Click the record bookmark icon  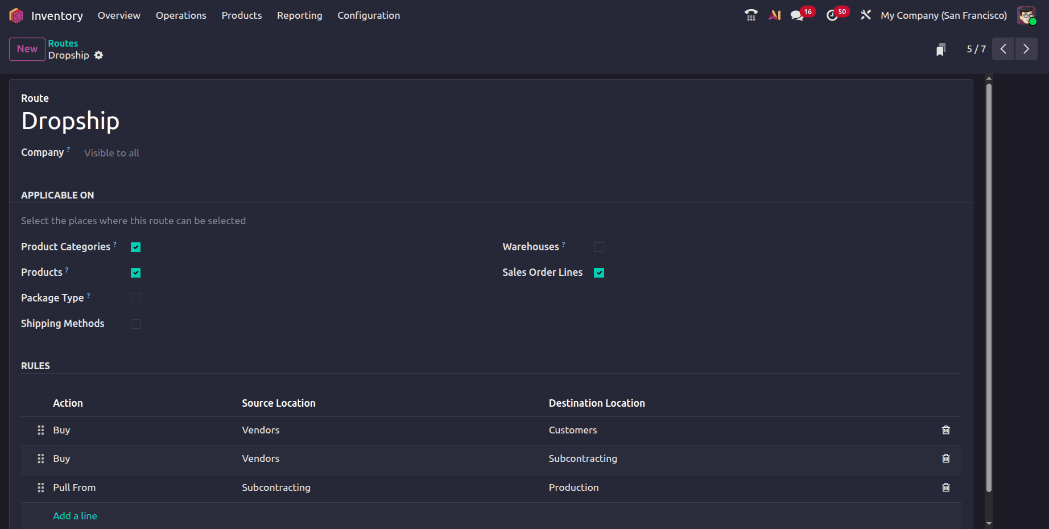[x=940, y=49]
